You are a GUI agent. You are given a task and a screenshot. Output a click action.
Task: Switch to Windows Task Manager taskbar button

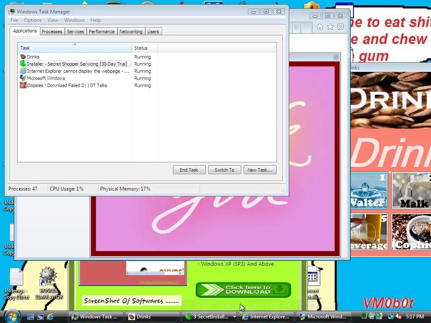click(96, 317)
